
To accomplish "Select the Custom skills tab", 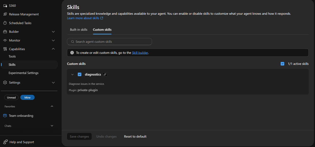I will (102, 29).
